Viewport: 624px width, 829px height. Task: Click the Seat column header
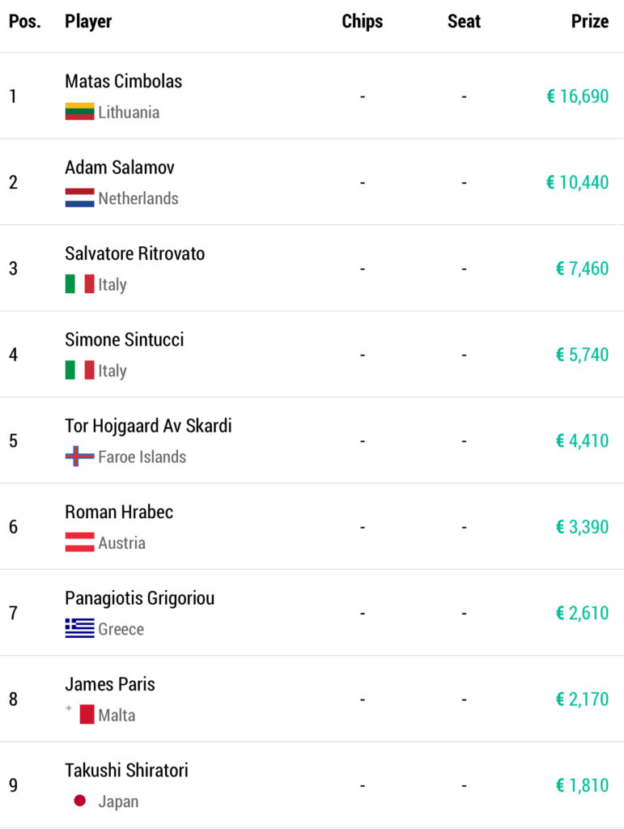tap(464, 22)
